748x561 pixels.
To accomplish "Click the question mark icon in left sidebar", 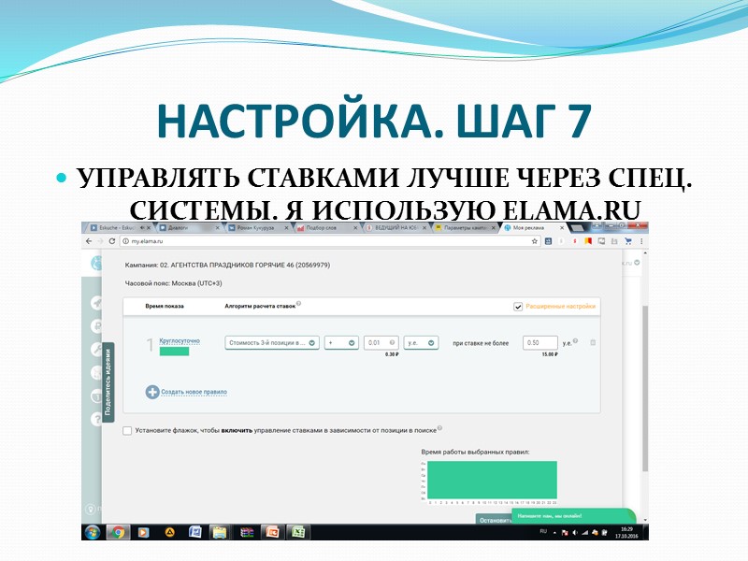I will click(96, 418).
